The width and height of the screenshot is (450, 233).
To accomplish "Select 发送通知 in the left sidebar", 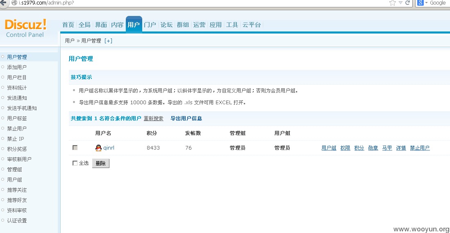I will (x=17, y=98).
